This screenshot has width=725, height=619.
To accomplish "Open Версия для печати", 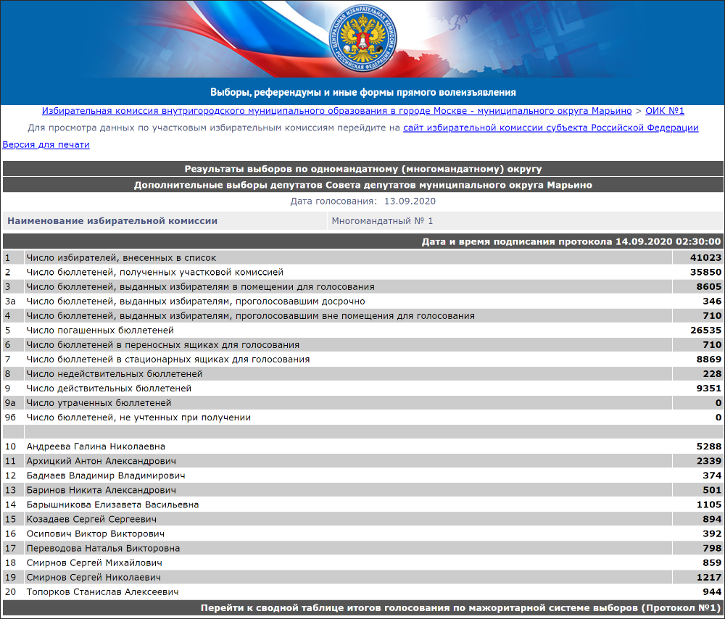I will [x=46, y=144].
